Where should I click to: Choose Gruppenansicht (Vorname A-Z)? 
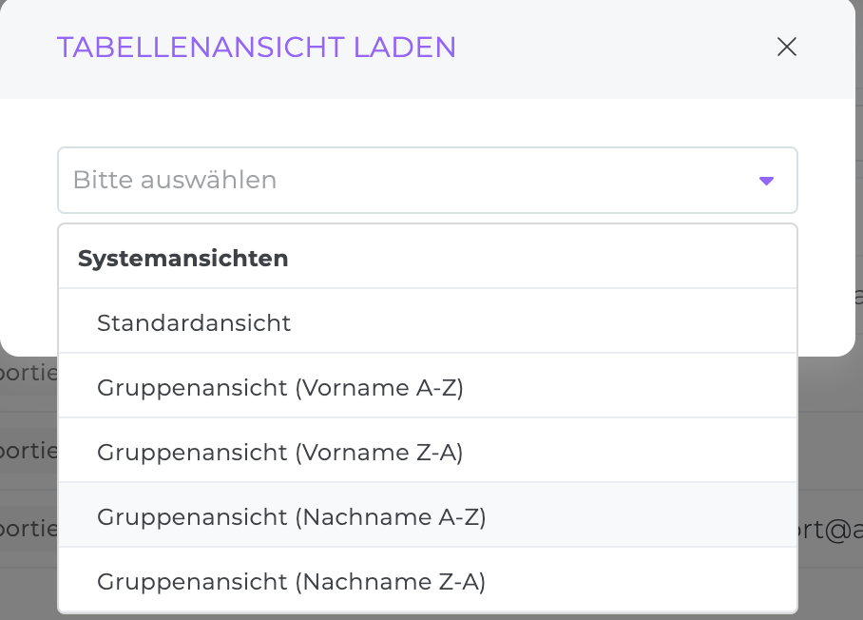click(279, 387)
